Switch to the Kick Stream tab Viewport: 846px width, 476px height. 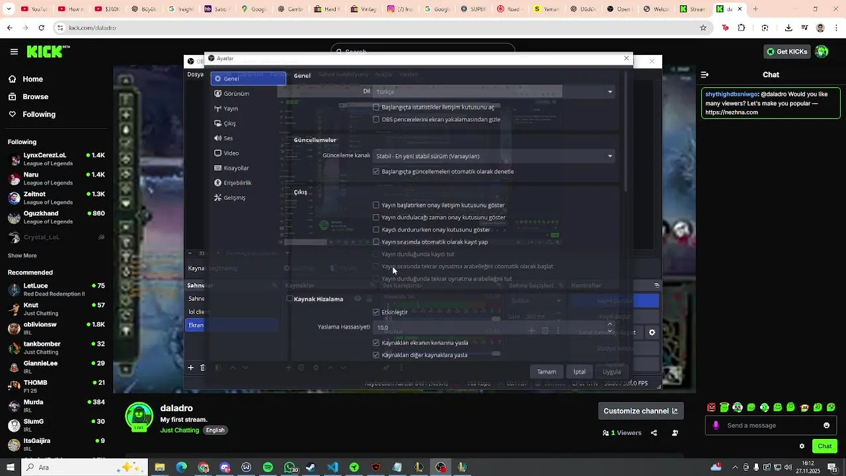click(694, 9)
